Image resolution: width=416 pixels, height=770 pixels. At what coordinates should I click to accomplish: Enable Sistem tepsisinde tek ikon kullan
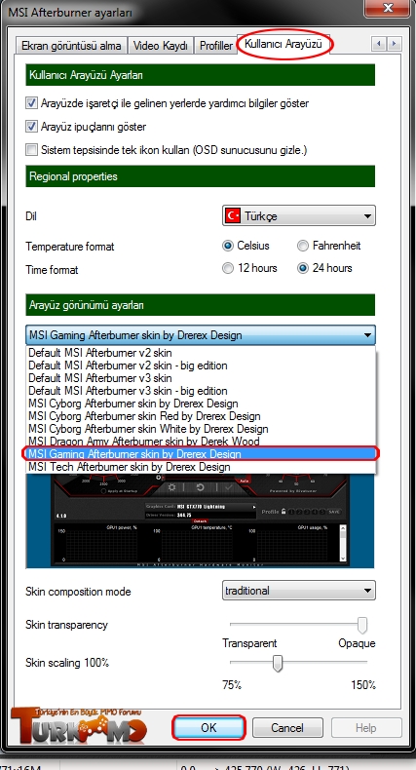(31, 150)
